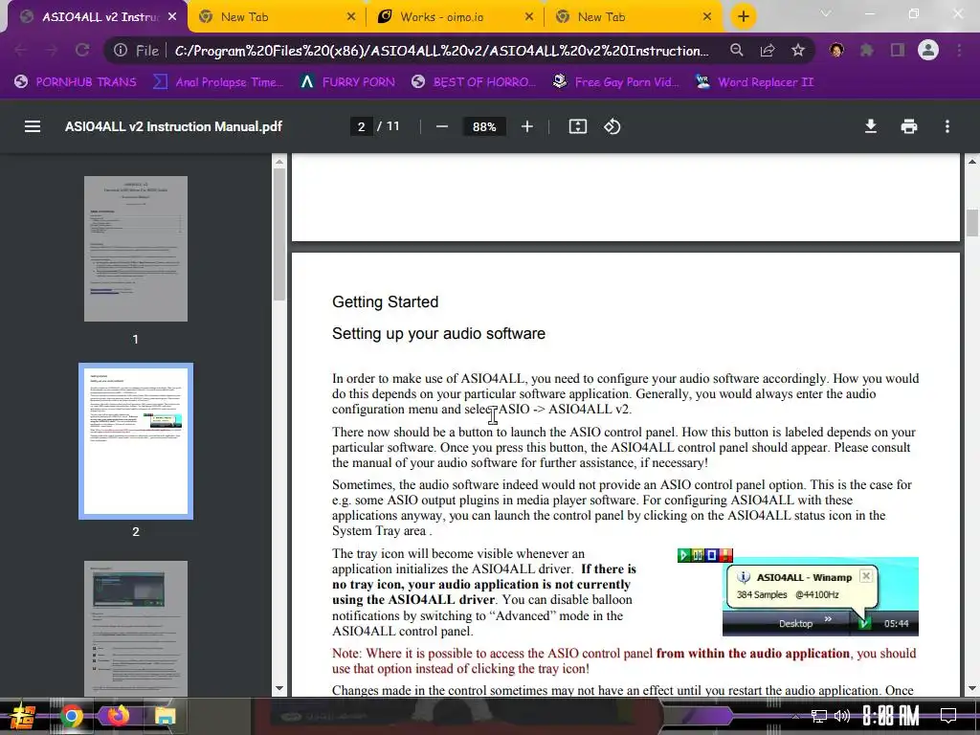This screenshot has width=980, height=735.
Task: Click the scroll down arrow of thumbnails panel
Action: tap(278, 689)
